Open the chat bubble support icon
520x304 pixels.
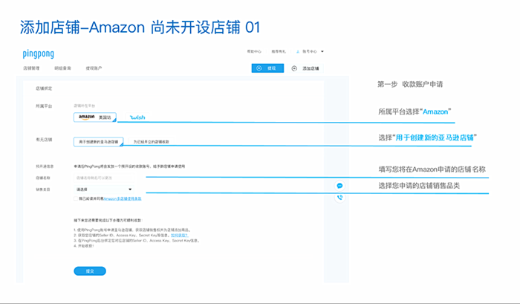pos(339,186)
